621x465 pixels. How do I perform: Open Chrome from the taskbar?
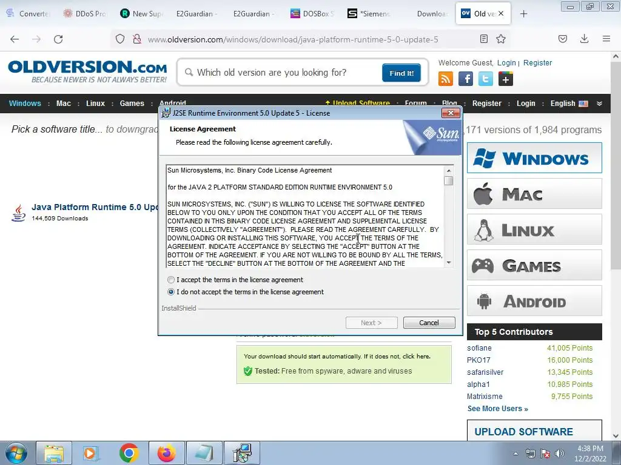click(x=129, y=453)
